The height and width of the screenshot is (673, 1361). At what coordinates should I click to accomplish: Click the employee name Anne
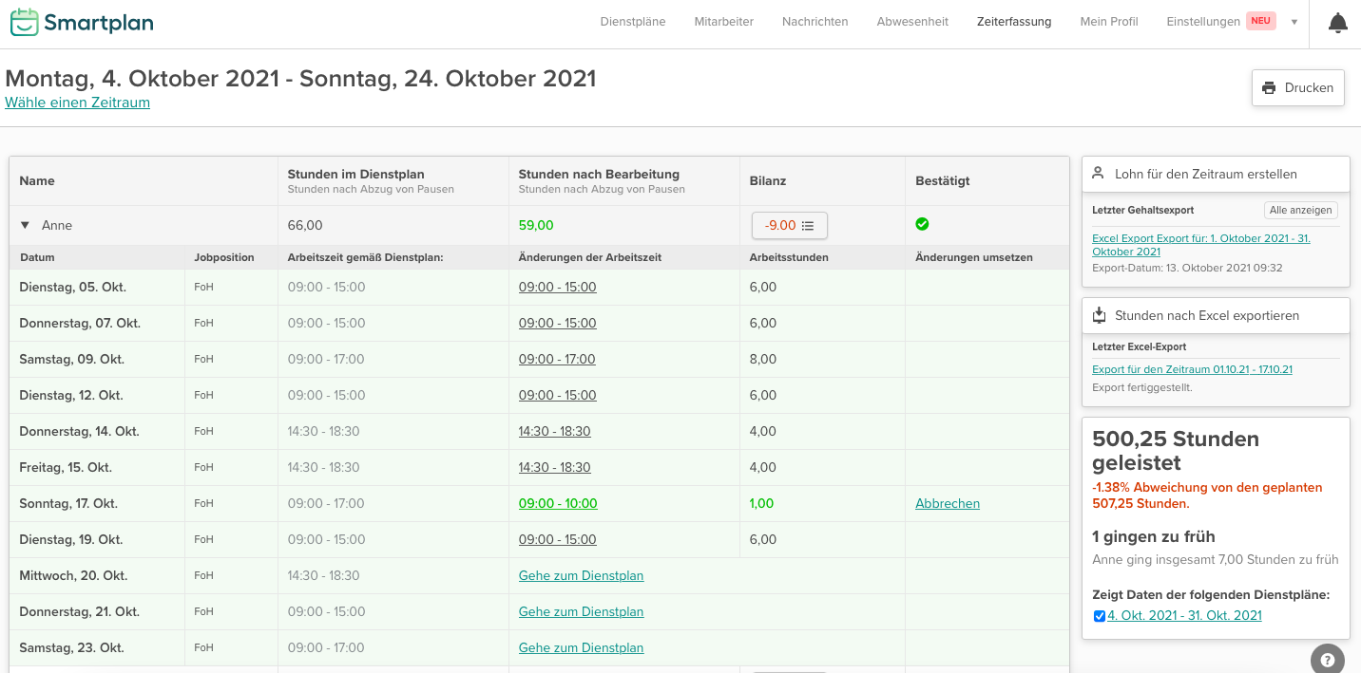[57, 226]
